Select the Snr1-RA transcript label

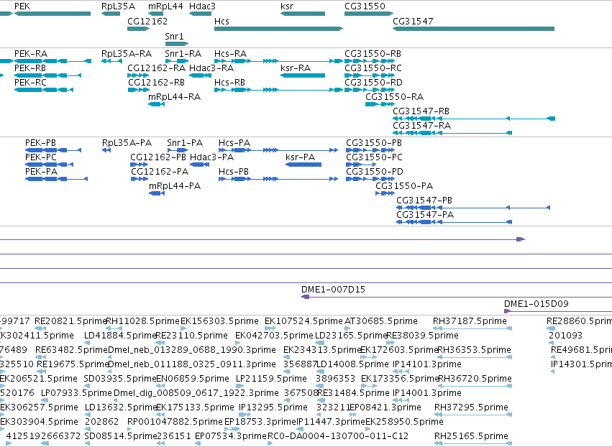point(183,53)
